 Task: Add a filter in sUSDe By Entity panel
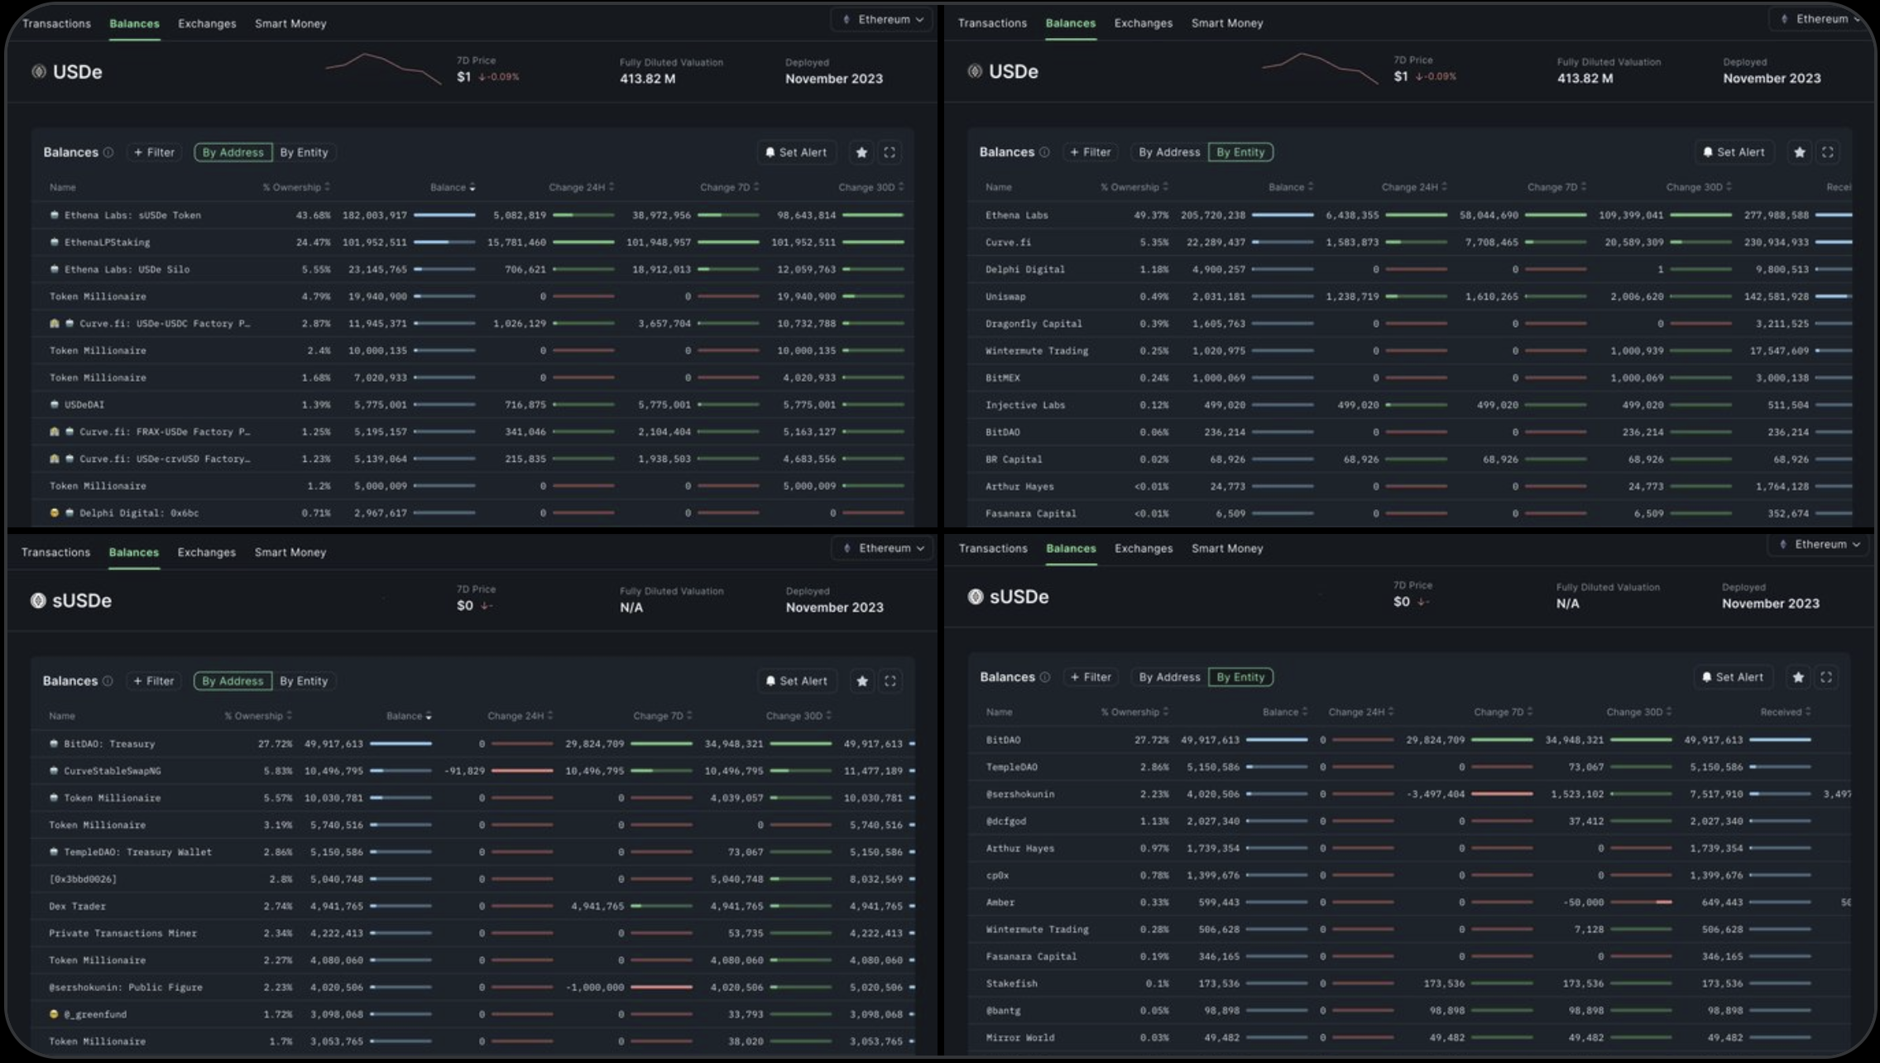(1091, 677)
